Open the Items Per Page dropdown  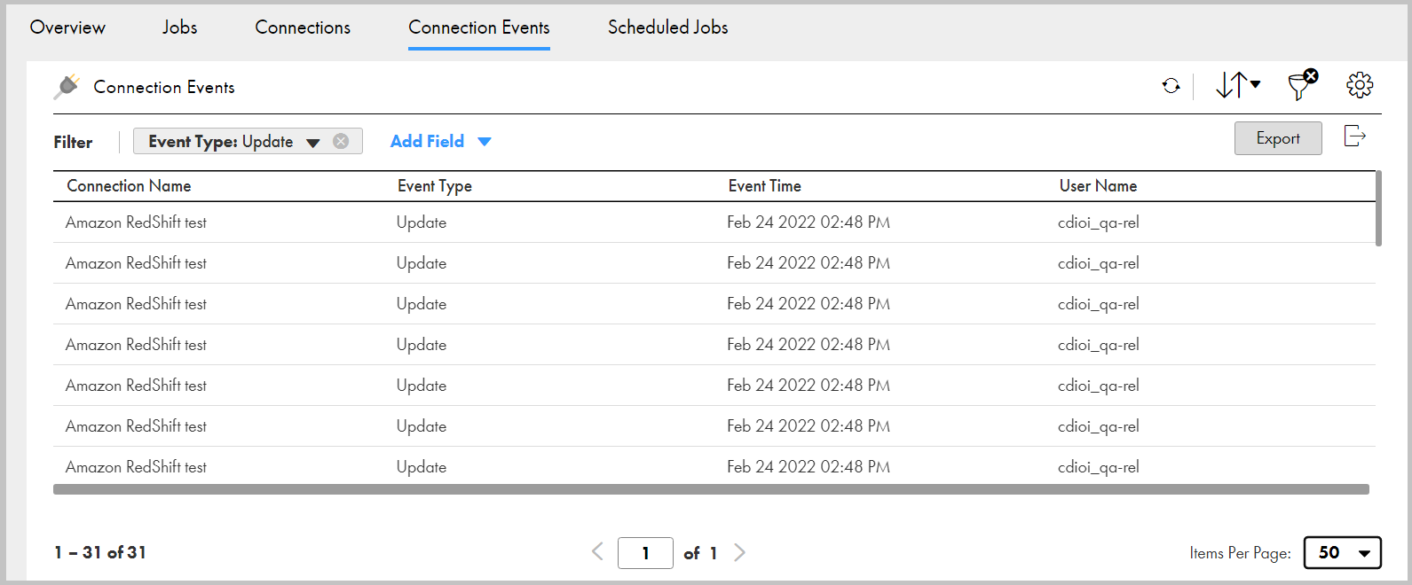[x=1343, y=552]
